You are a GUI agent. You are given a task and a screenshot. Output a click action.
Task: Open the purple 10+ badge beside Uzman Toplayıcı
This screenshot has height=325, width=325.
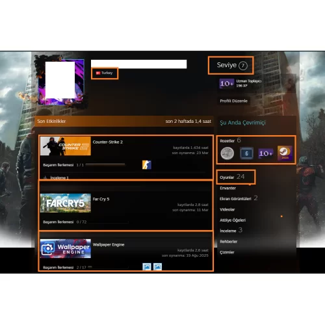tap(227, 83)
